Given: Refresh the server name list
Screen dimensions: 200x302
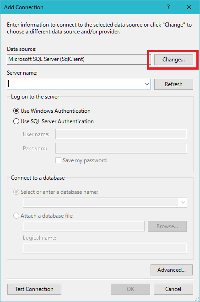Looking at the screenshot, I should (173, 84).
